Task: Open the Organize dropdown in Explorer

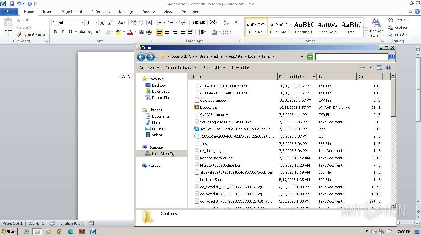Action: (149, 68)
